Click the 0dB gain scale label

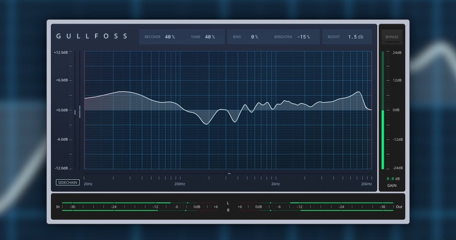tap(396, 110)
